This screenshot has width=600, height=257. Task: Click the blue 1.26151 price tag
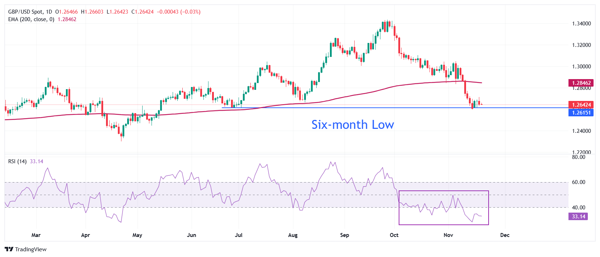coord(581,112)
